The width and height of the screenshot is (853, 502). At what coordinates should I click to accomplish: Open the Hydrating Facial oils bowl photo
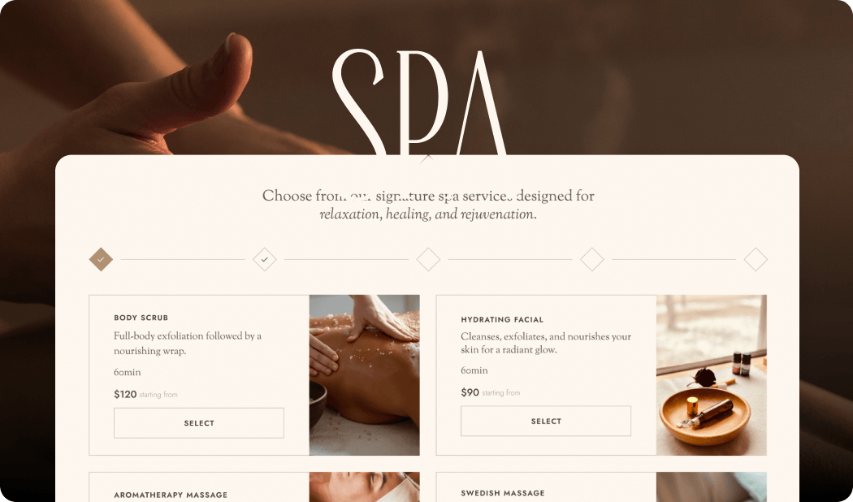(x=712, y=374)
